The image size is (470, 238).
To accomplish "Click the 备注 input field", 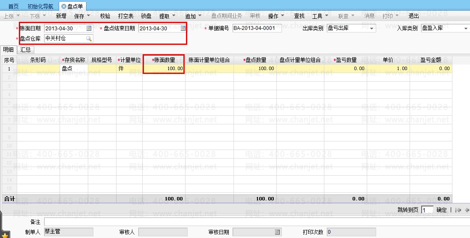I will (x=257, y=222).
